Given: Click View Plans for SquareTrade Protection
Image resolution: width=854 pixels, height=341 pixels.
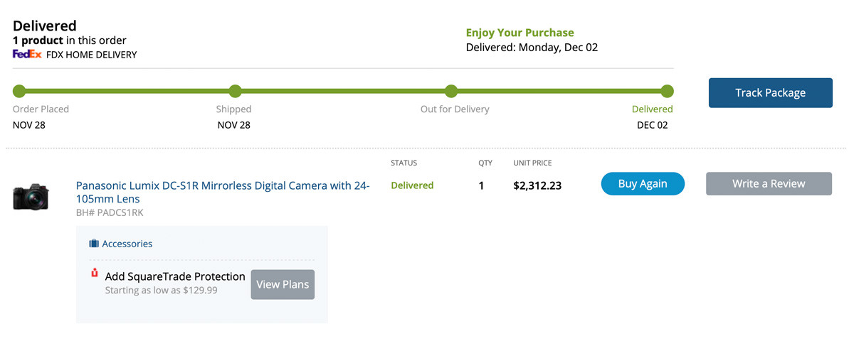Looking at the screenshot, I should point(283,284).
